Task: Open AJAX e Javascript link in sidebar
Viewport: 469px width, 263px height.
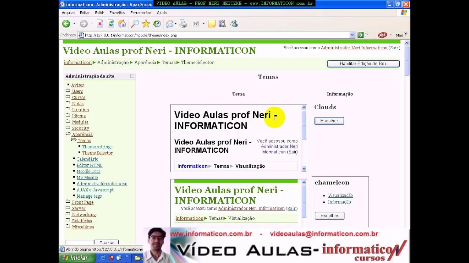Action: (x=95, y=190)
